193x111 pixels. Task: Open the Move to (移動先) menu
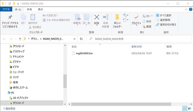77,19
